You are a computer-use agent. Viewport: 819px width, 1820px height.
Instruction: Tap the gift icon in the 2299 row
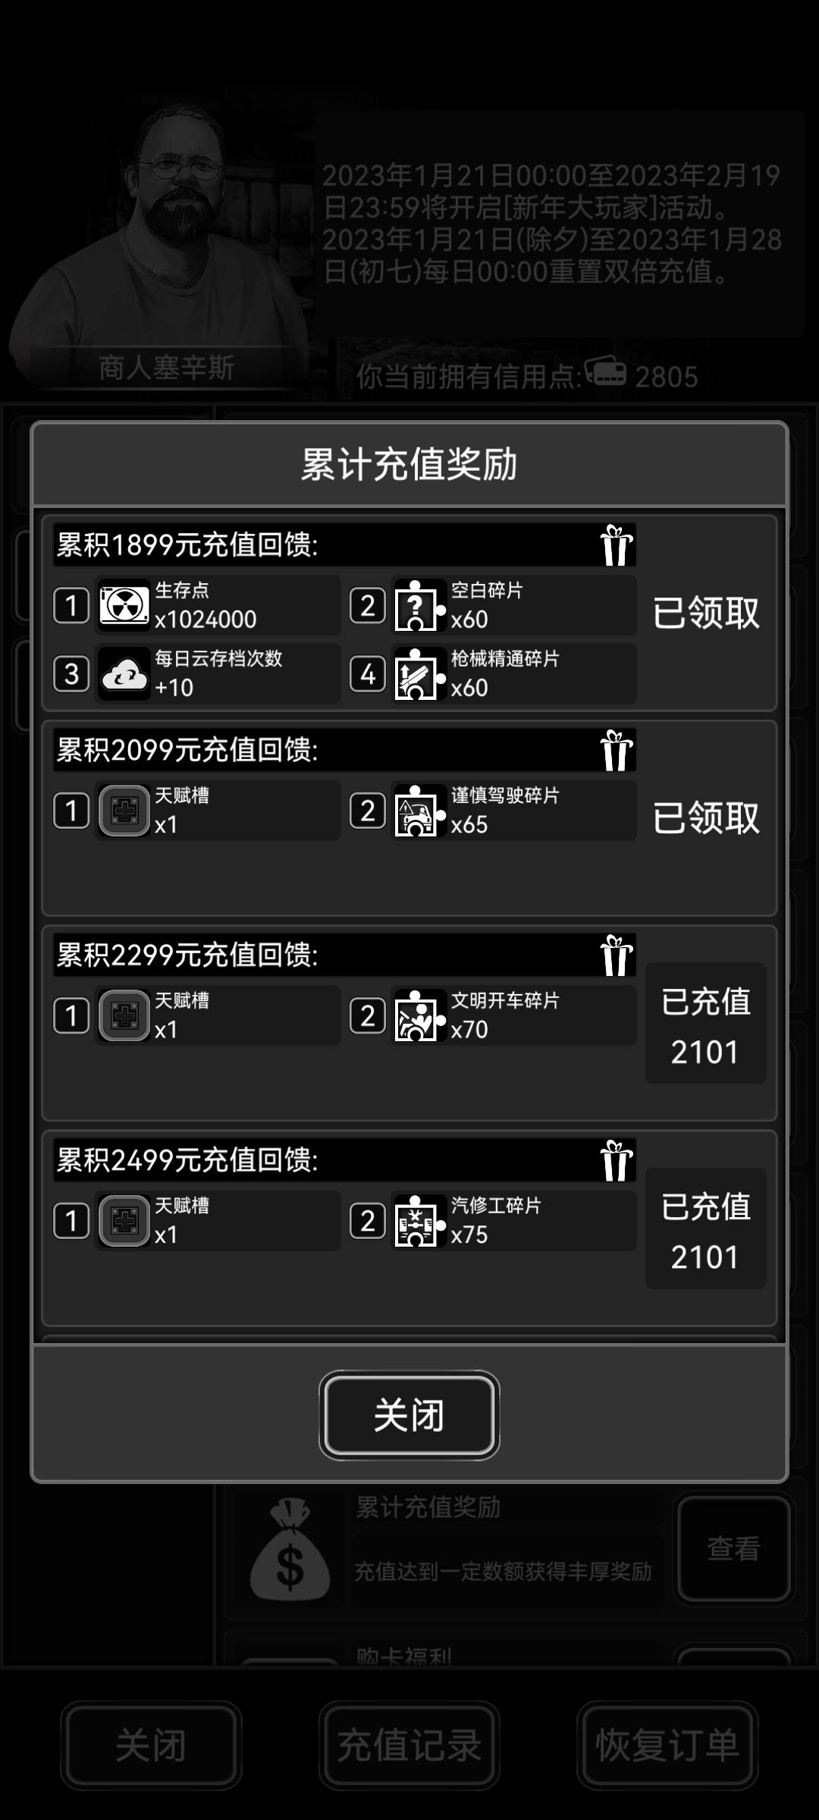tap(617, 955)
